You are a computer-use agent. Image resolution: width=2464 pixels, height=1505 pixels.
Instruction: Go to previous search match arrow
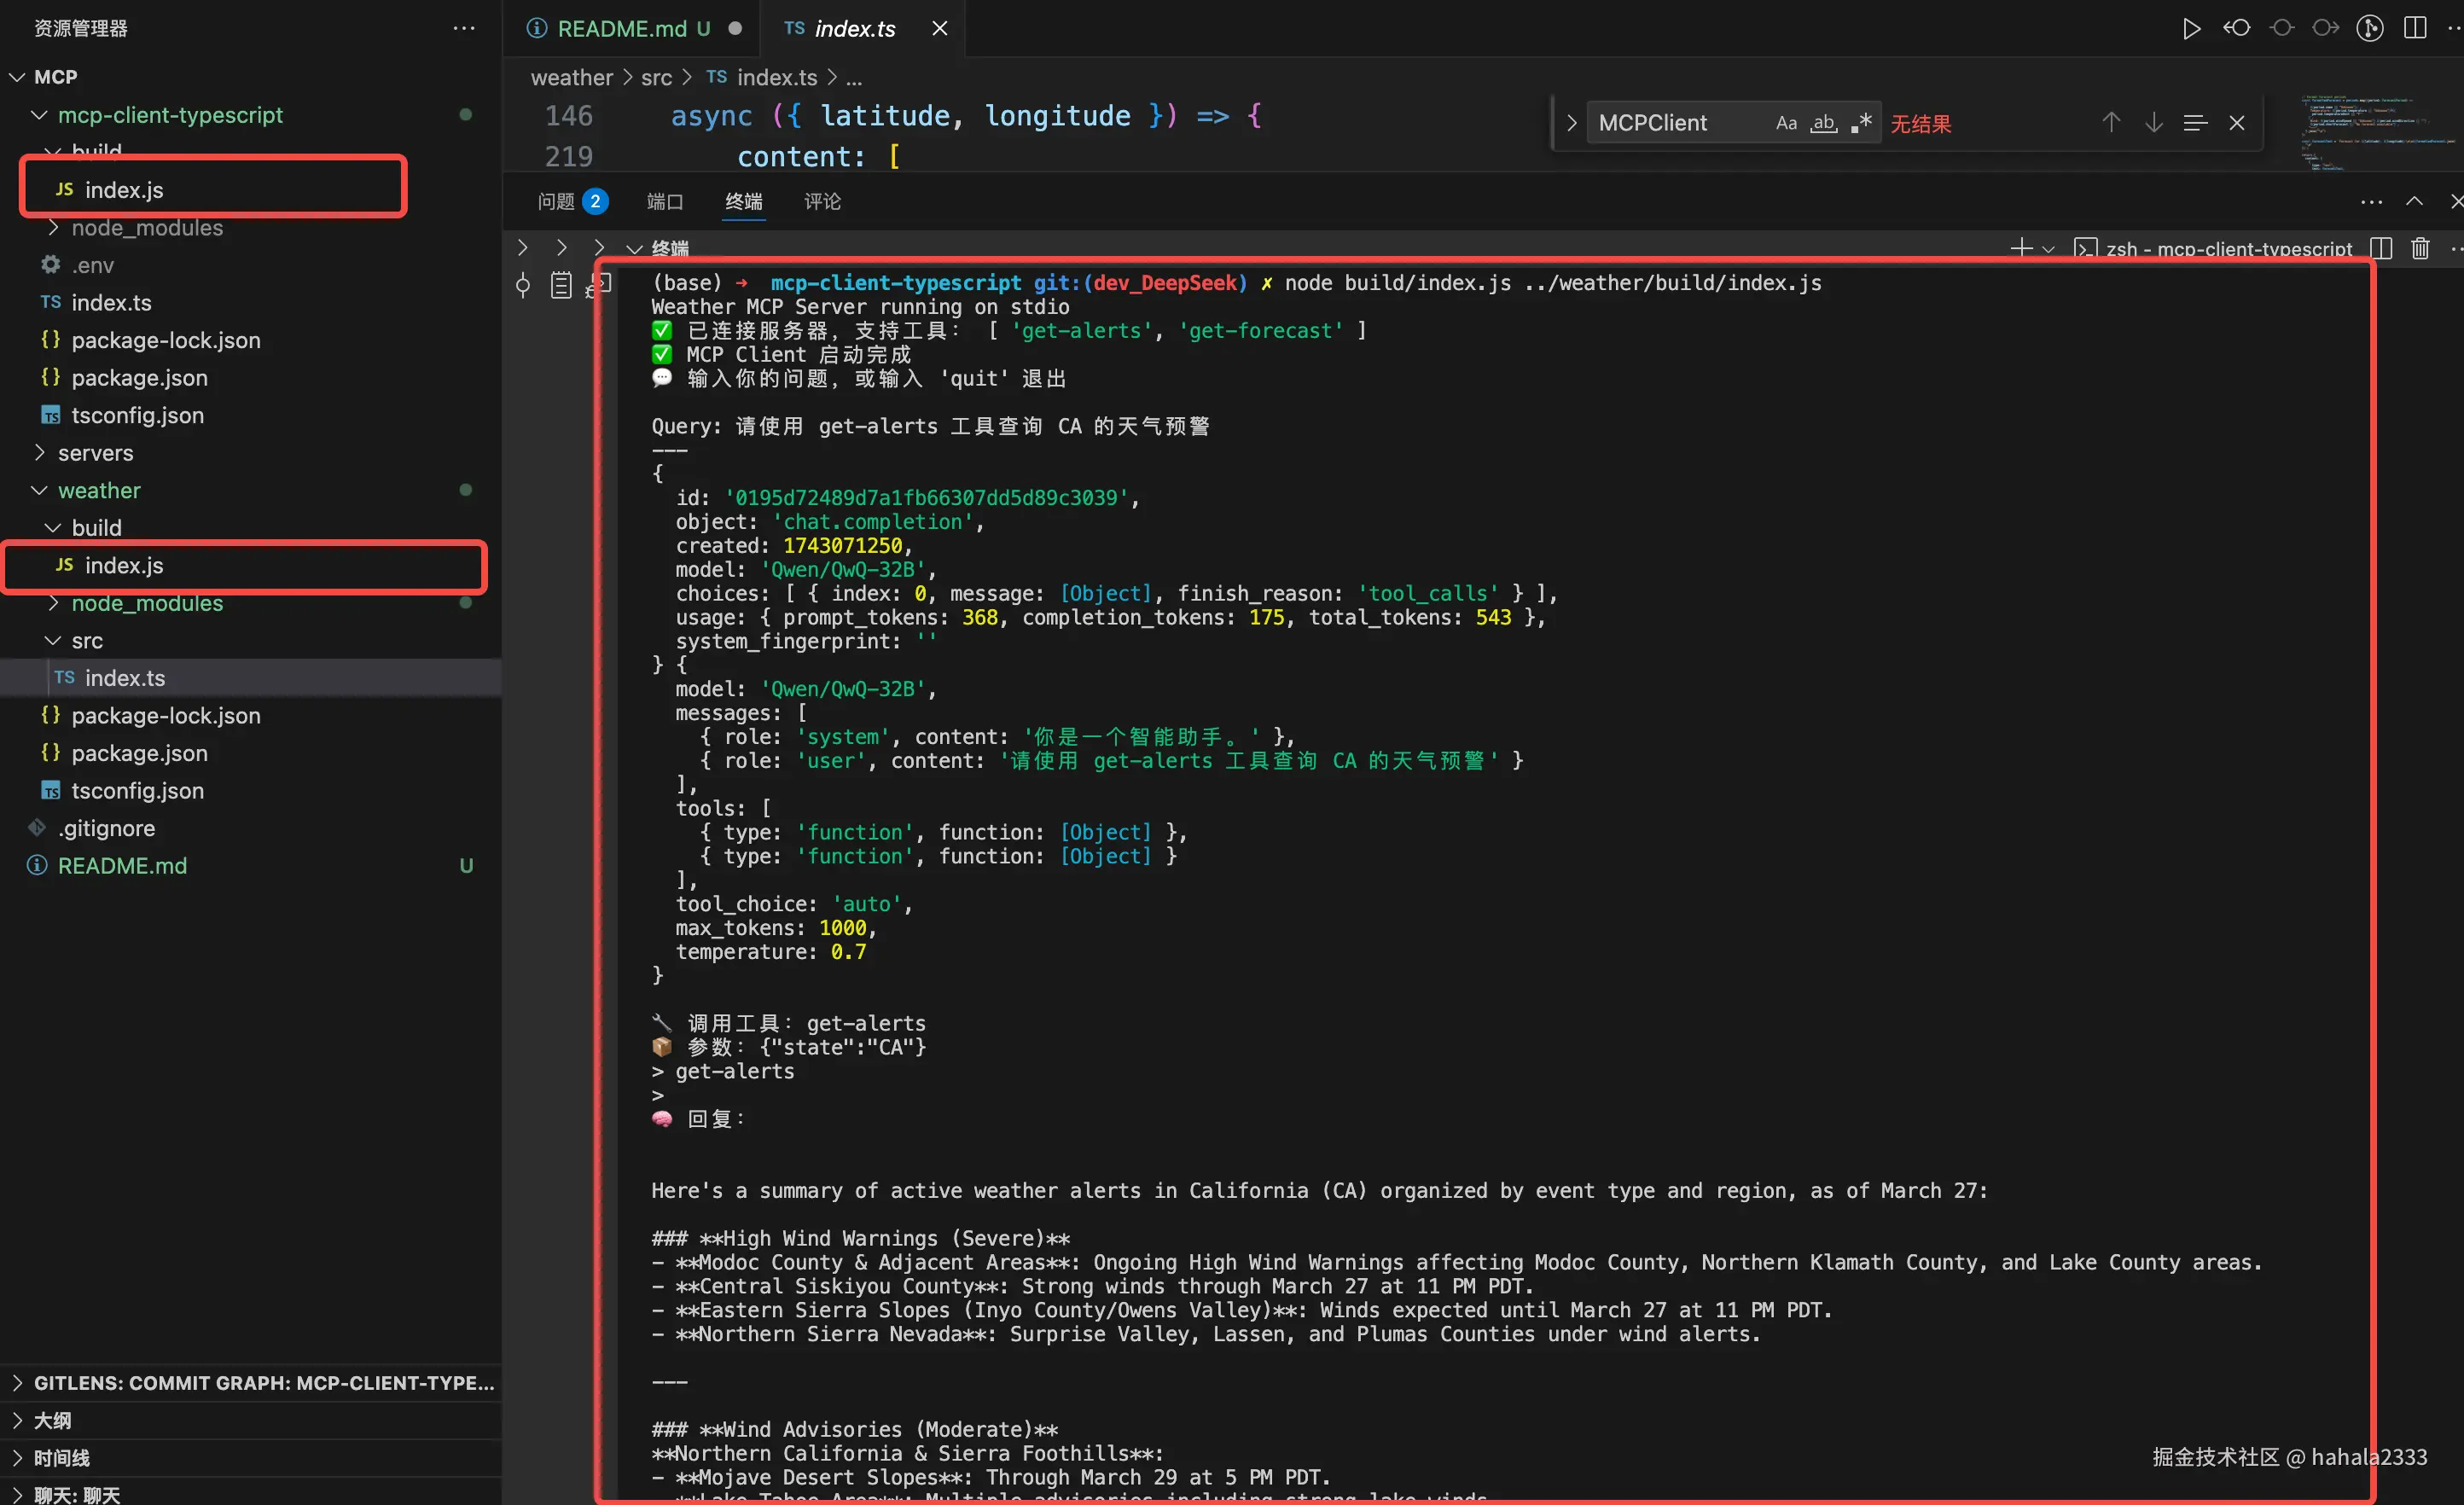coord(2110,123)
